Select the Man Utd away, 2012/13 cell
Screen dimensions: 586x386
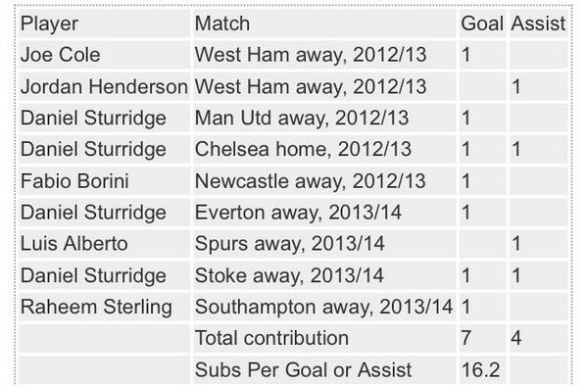pos(324,119)
